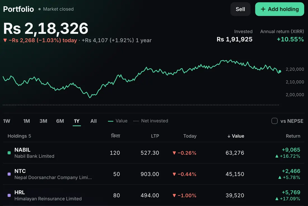Click NABIL's red down triangle for today
Image resolution: width=308 pixels, height=206 pixels.
point(174,153)
